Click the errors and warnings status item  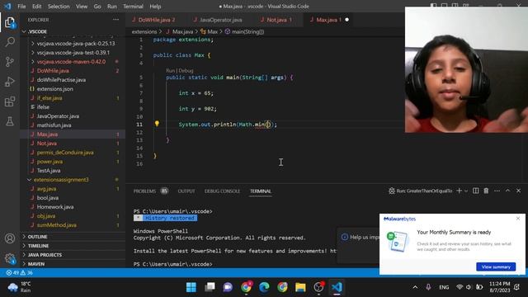click(20, 273)
